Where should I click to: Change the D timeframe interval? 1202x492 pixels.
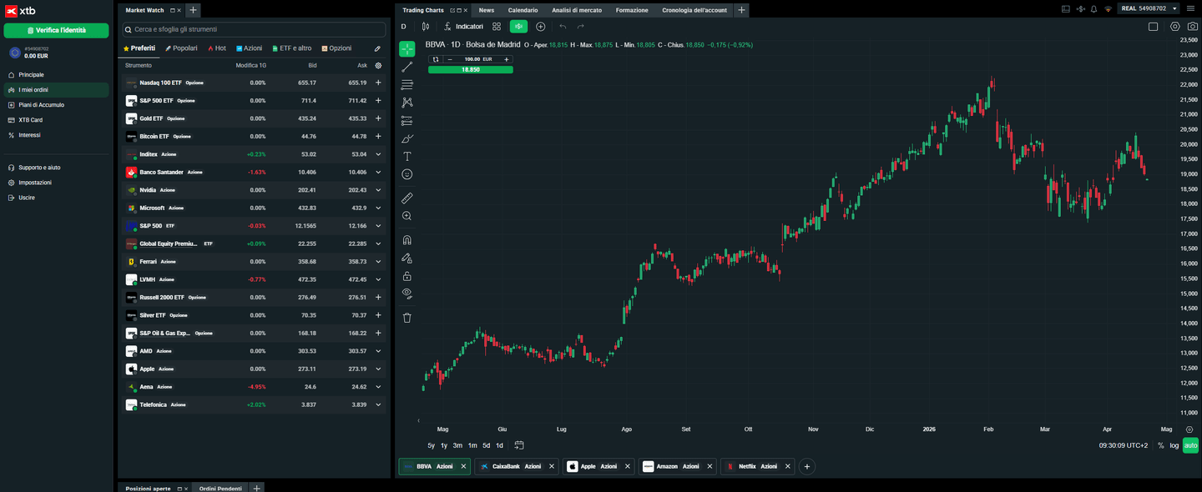[404, 27]
